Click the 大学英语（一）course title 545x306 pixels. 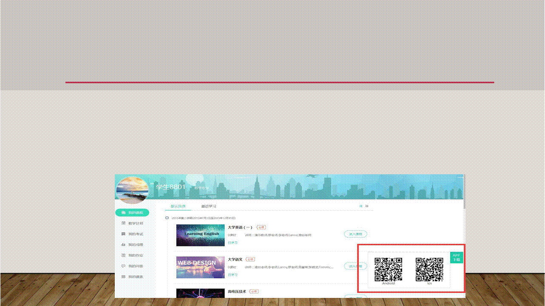tap(240, 227)
